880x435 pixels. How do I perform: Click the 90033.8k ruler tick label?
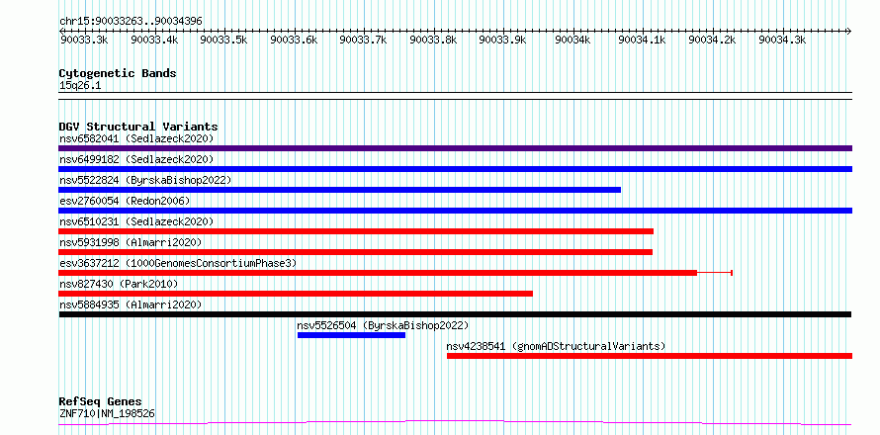click(433, 40)
